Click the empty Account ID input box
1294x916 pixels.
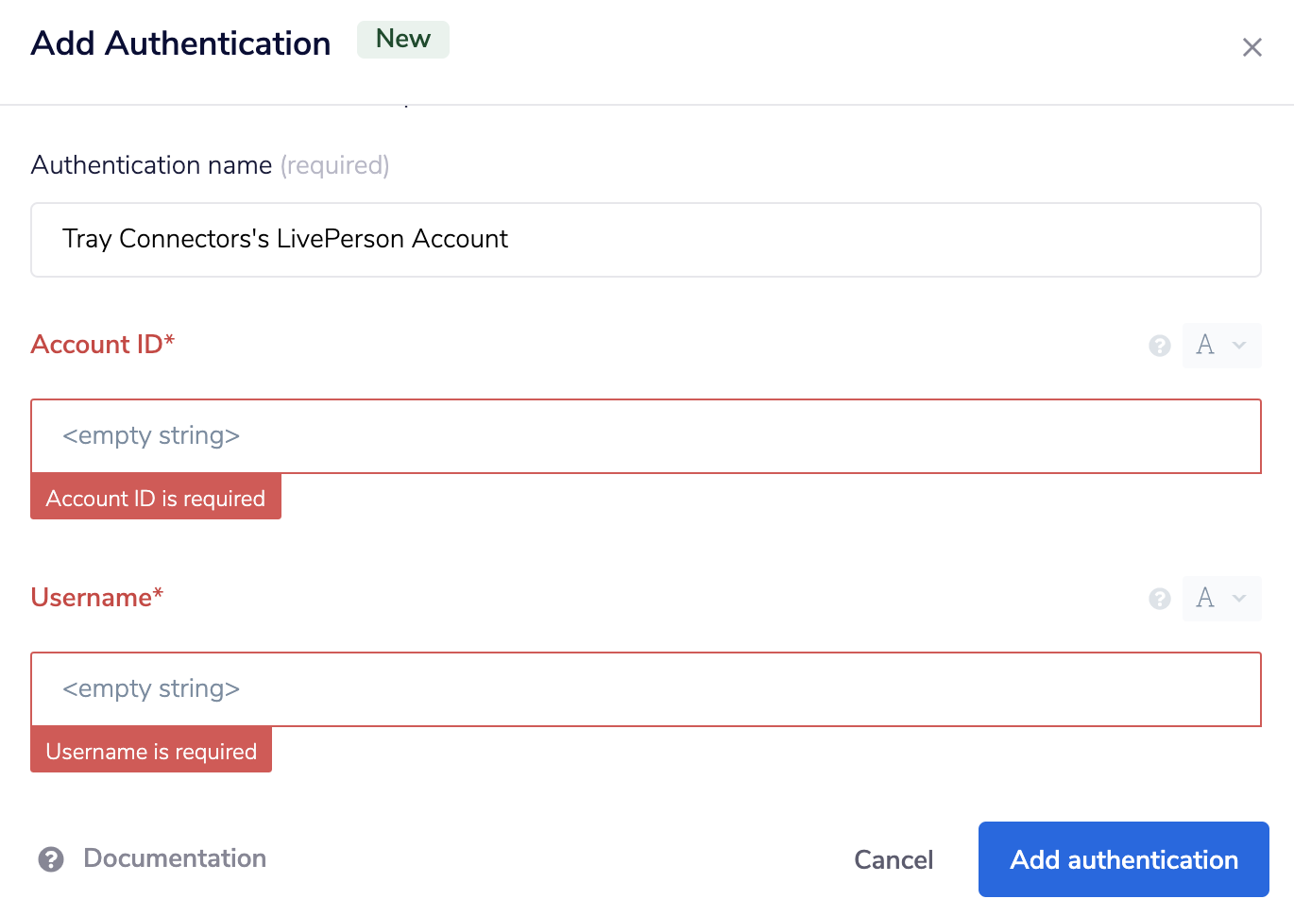pos(645,436)
